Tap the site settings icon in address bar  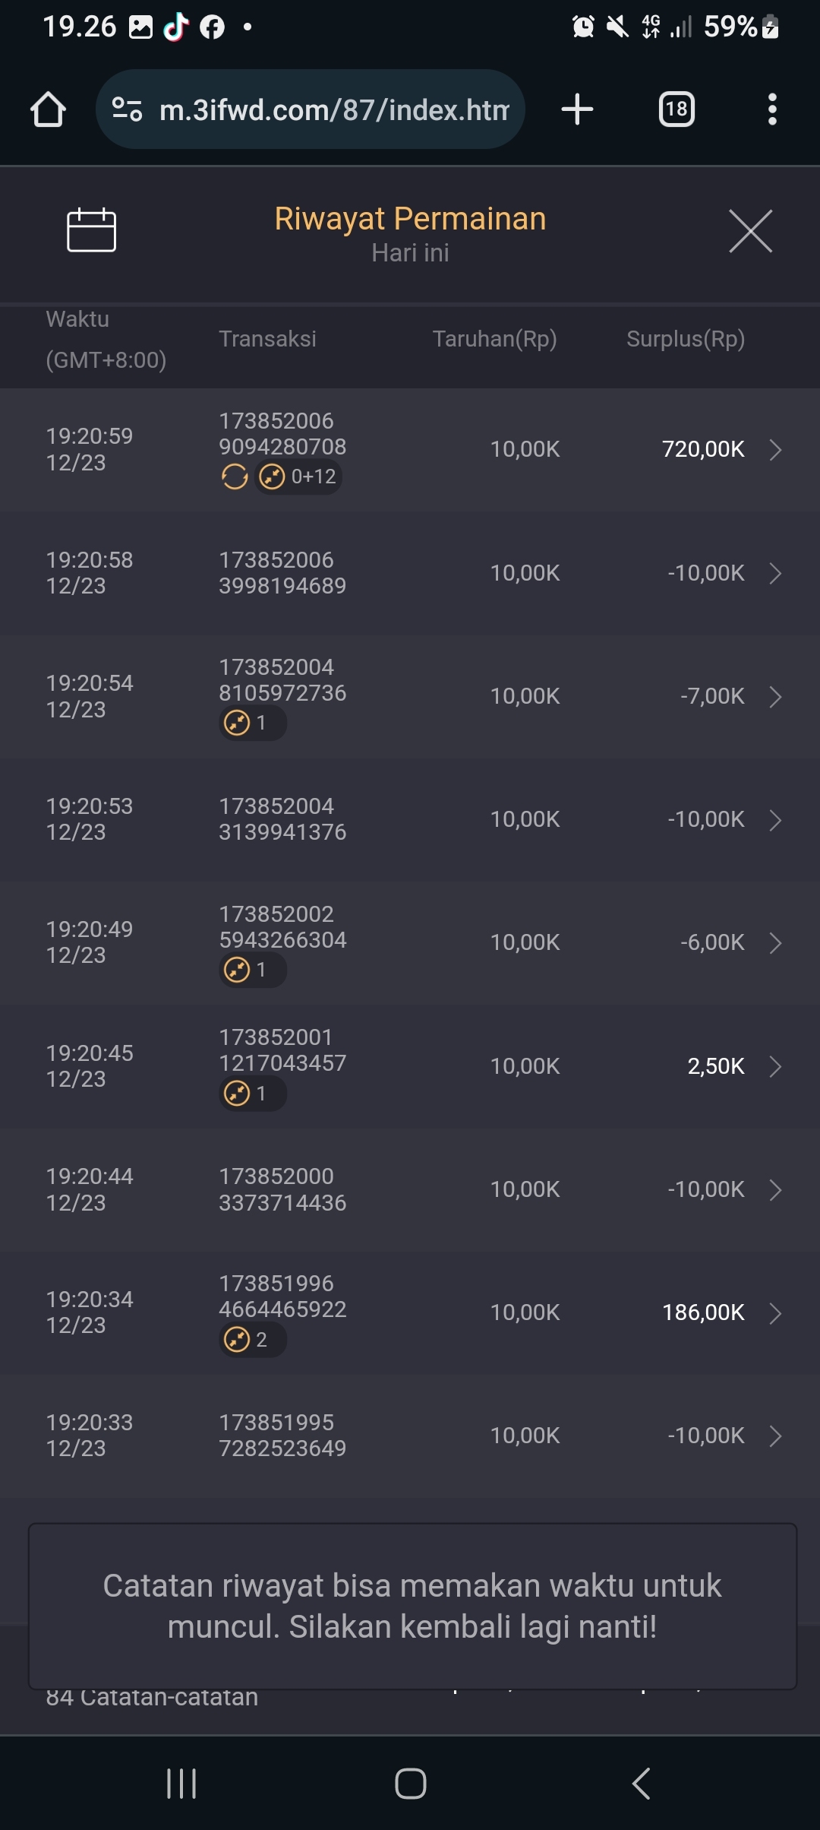click(127, 109)
